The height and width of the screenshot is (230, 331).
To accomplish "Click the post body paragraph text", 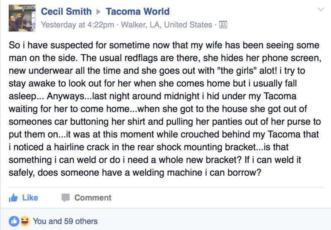I will click(165, 109).
